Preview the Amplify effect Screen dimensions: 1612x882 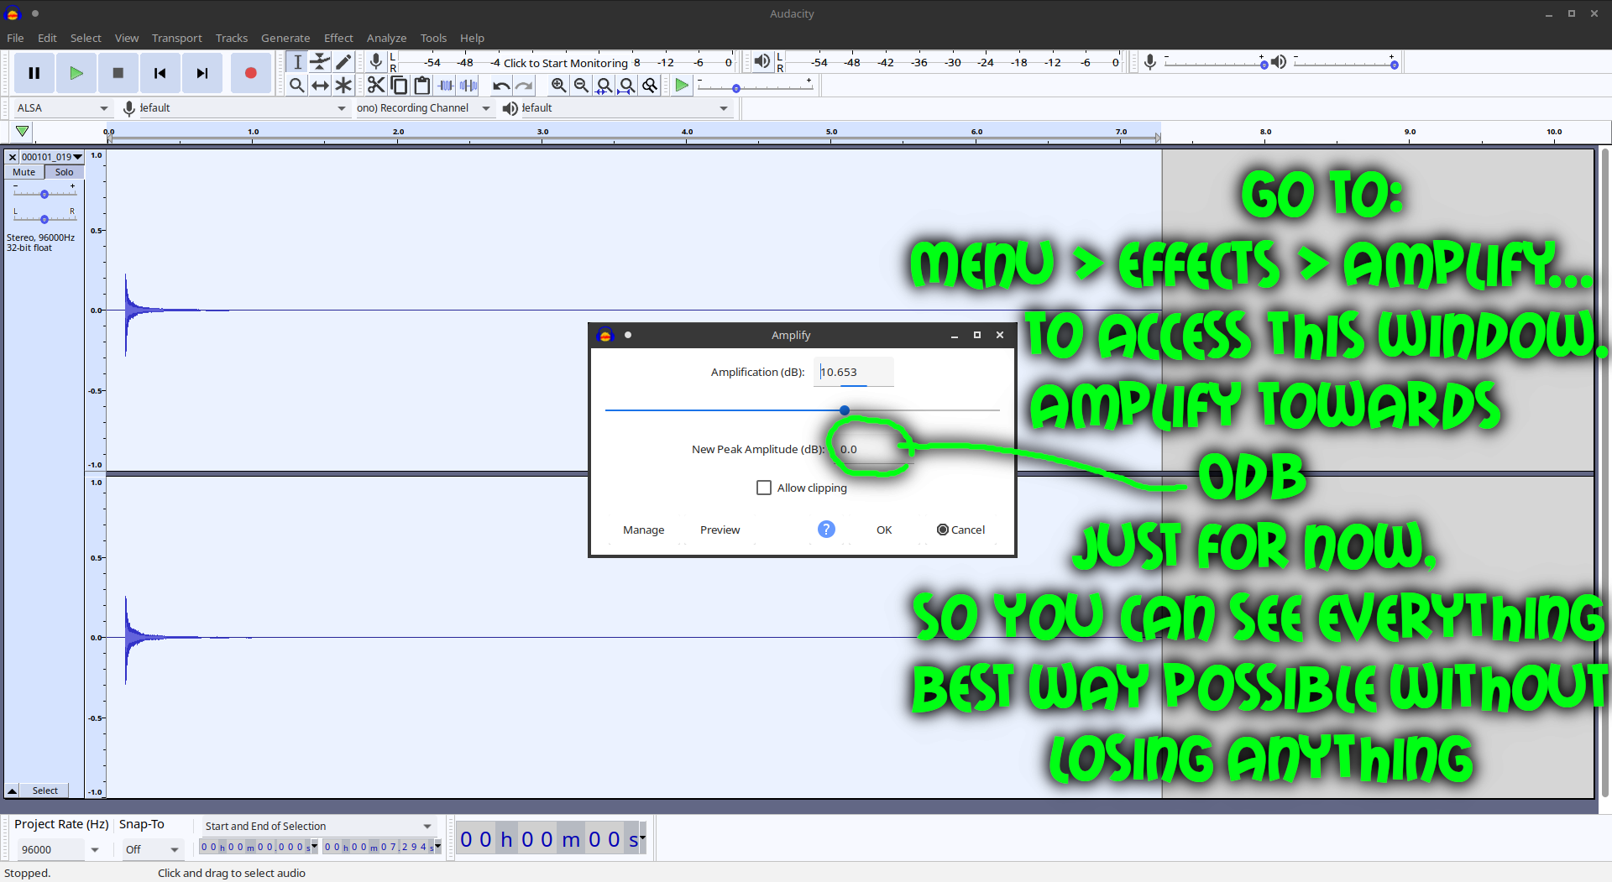(x=720, y=530)
